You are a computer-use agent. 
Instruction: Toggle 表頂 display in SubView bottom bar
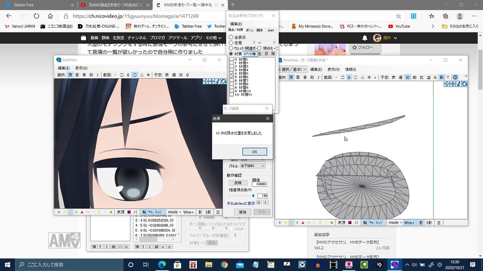click(x=121, y=212)
